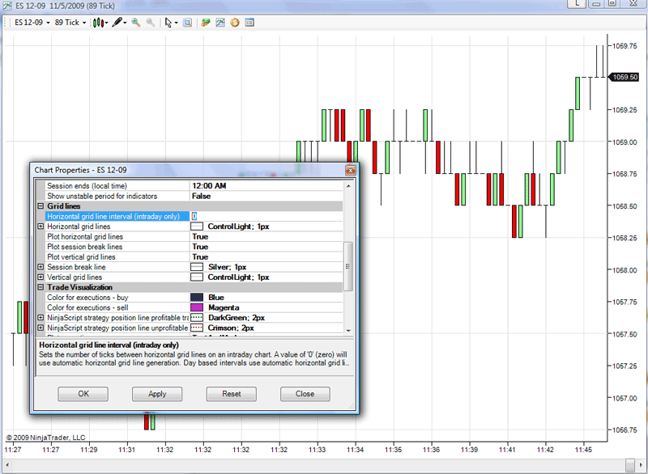Open the indicators chart icon

(x=220, y=23)
